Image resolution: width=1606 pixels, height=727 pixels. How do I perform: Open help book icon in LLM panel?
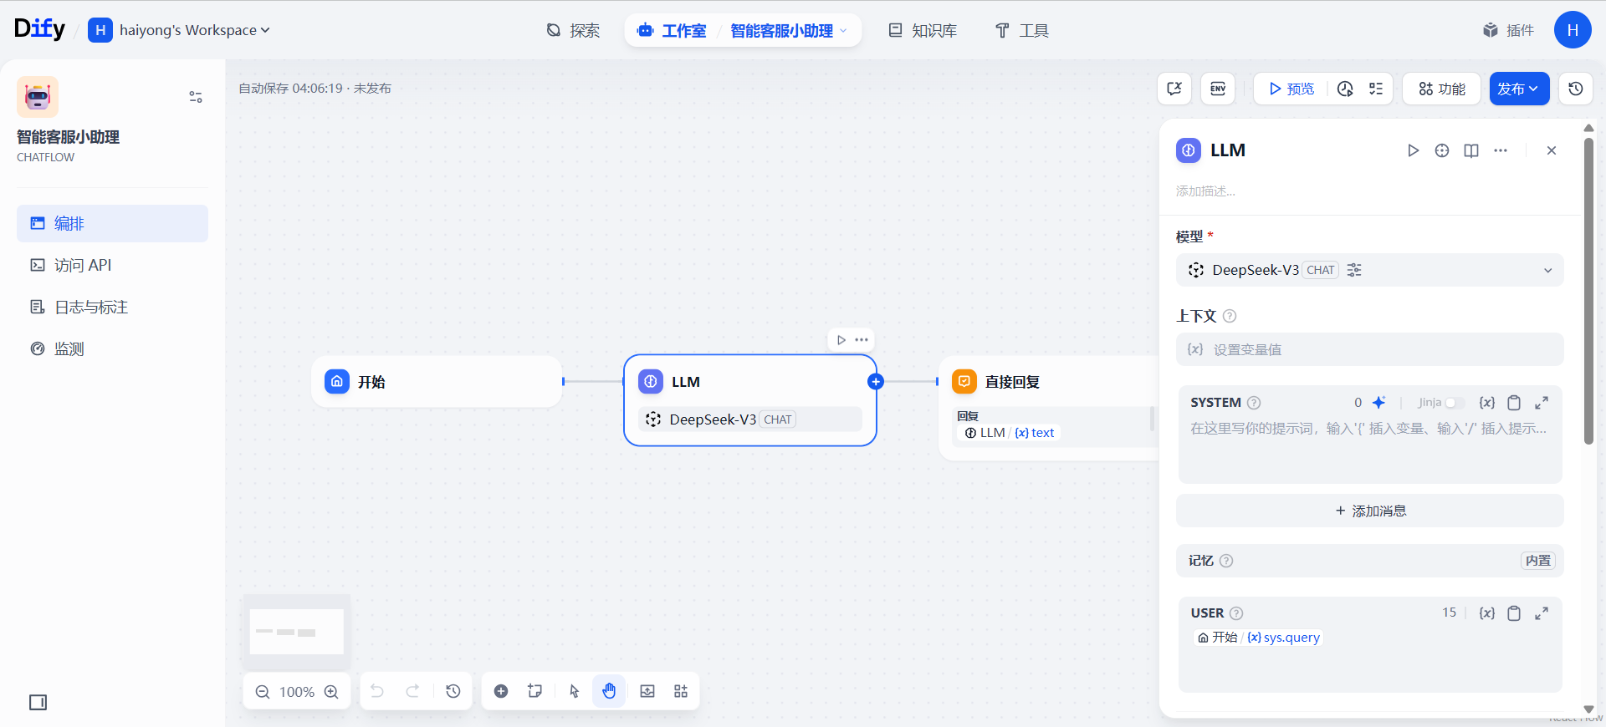point(1471,150)
